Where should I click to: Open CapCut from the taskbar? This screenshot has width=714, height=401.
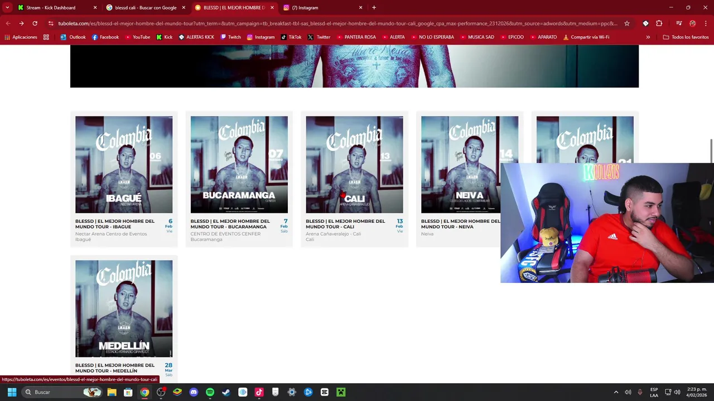pos(325,392)
